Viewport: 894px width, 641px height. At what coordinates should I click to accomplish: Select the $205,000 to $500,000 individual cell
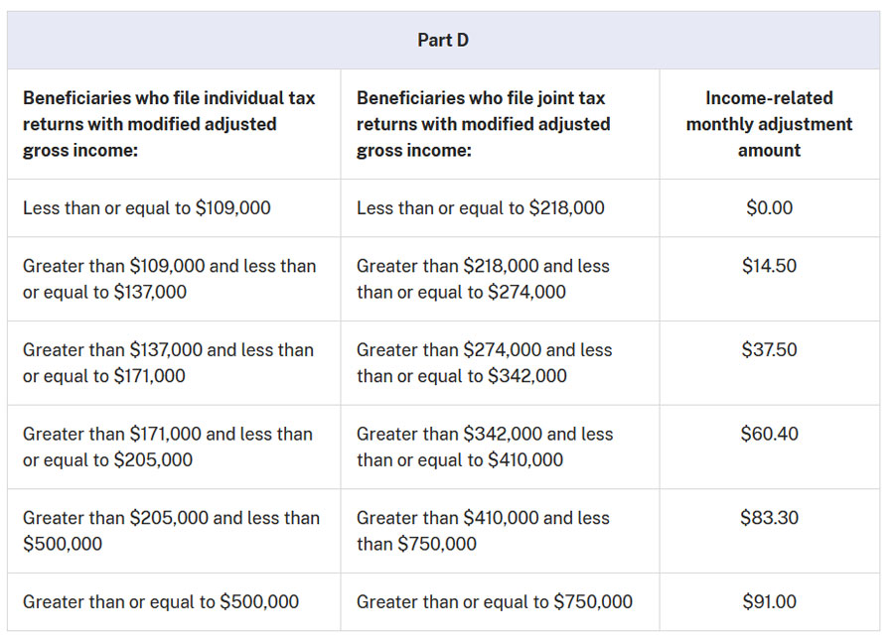(x=171, y=531)
